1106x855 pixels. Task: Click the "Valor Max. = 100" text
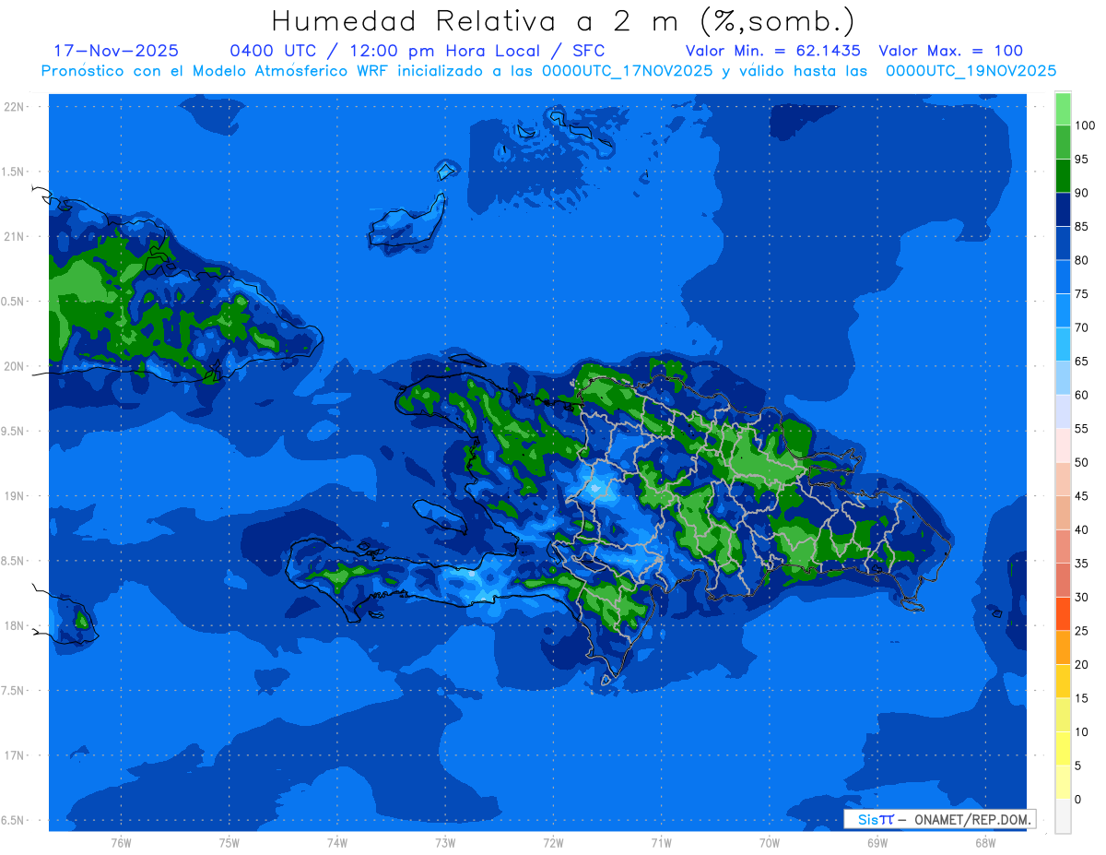[x=951, y=51]
